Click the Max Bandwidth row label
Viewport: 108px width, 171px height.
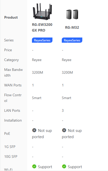(14, 72)
